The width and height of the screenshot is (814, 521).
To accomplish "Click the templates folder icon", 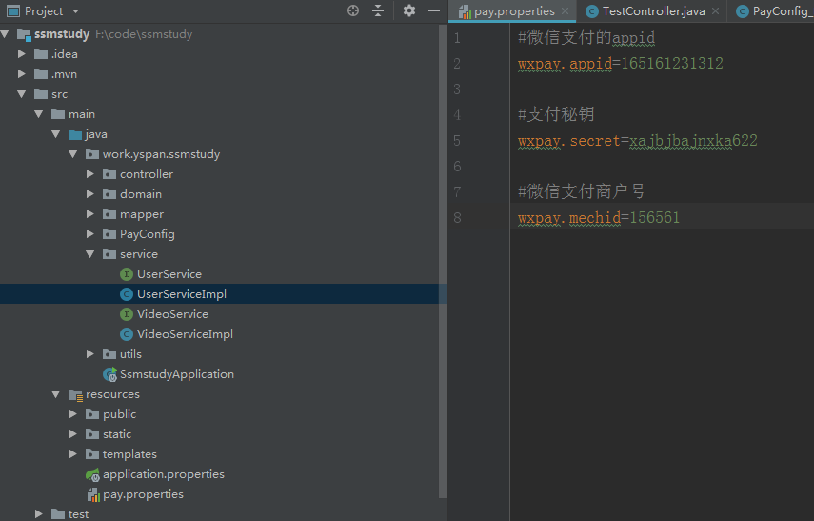I will tap(92, 454).
